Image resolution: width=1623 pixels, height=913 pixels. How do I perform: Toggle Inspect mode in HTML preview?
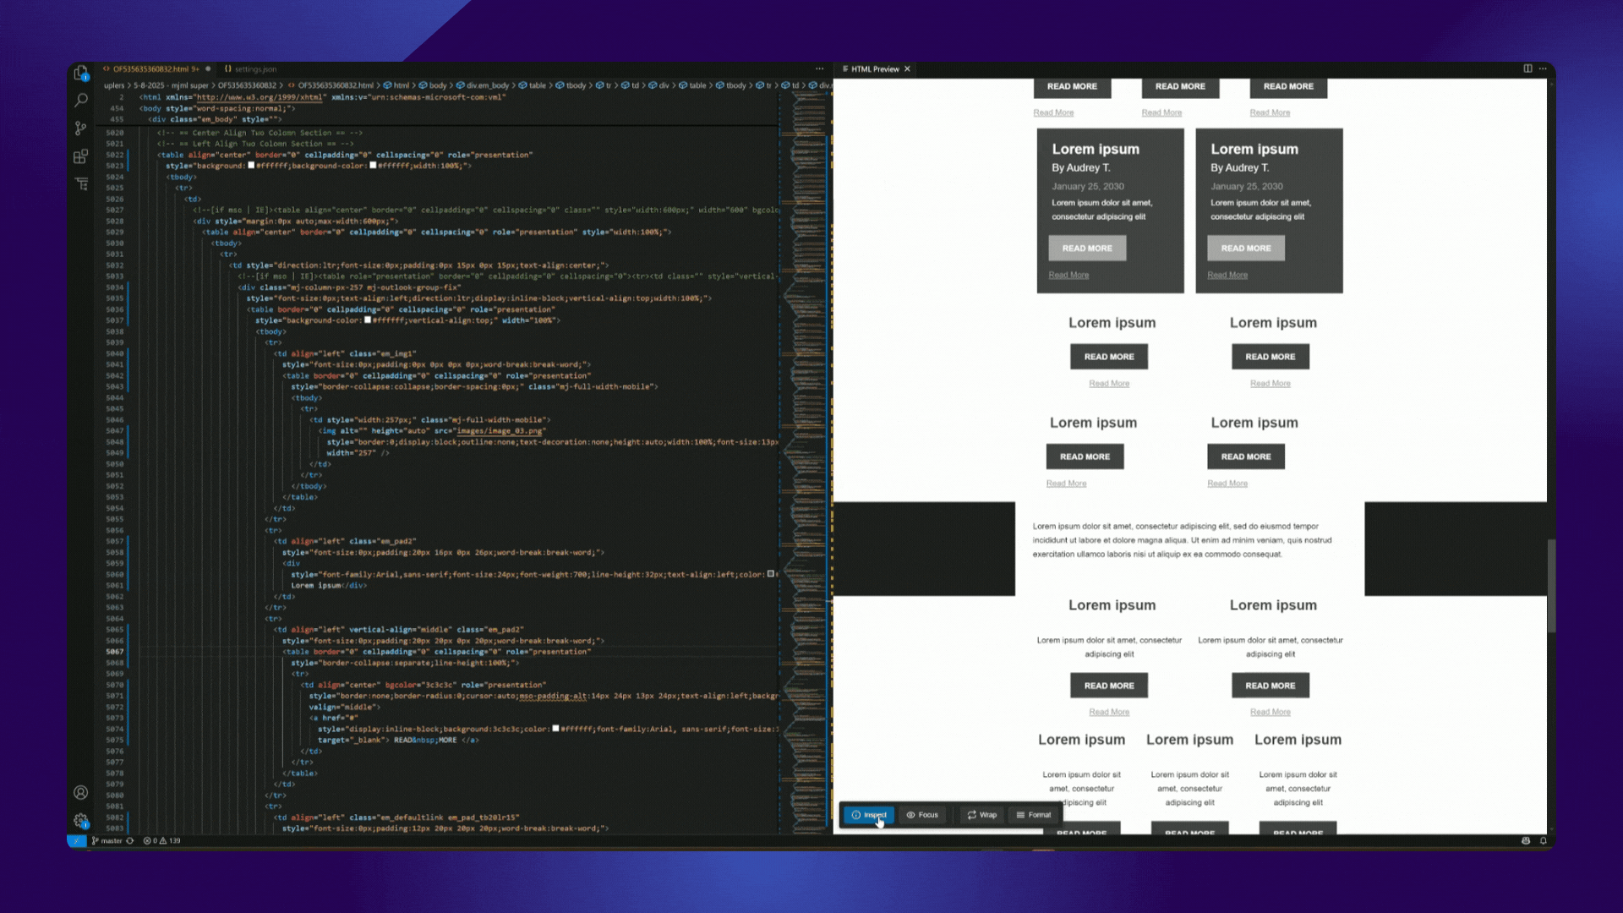point(868,814)
